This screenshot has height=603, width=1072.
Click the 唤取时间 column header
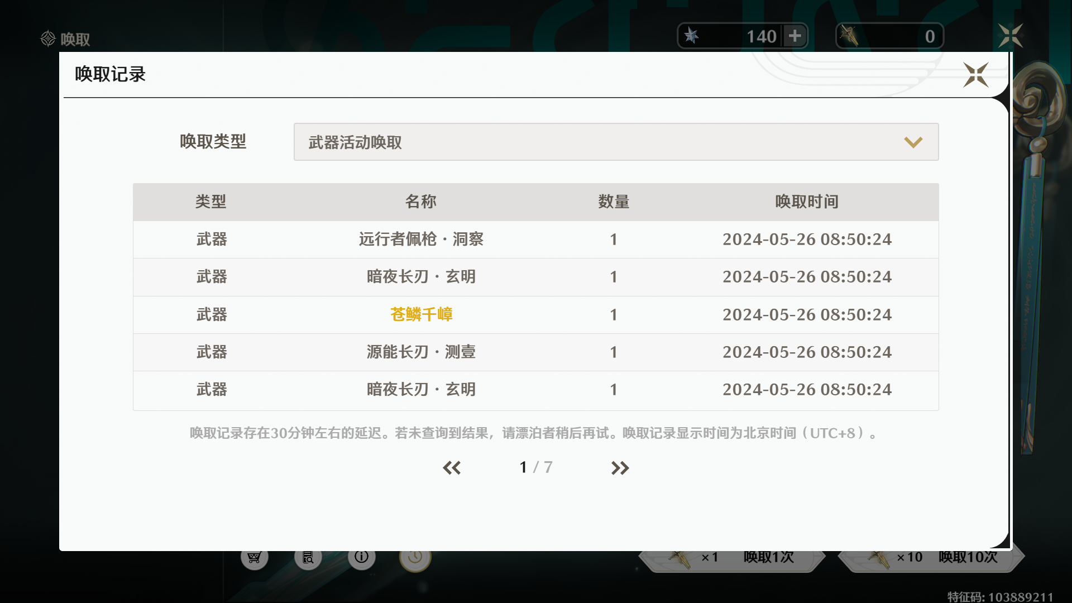pos(806,202)
